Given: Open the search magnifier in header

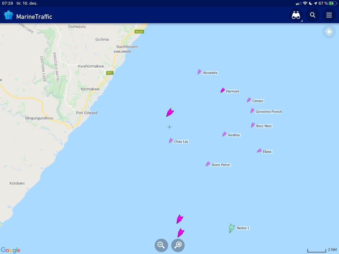Looking at the screenshot, I should tap(313, 15).
